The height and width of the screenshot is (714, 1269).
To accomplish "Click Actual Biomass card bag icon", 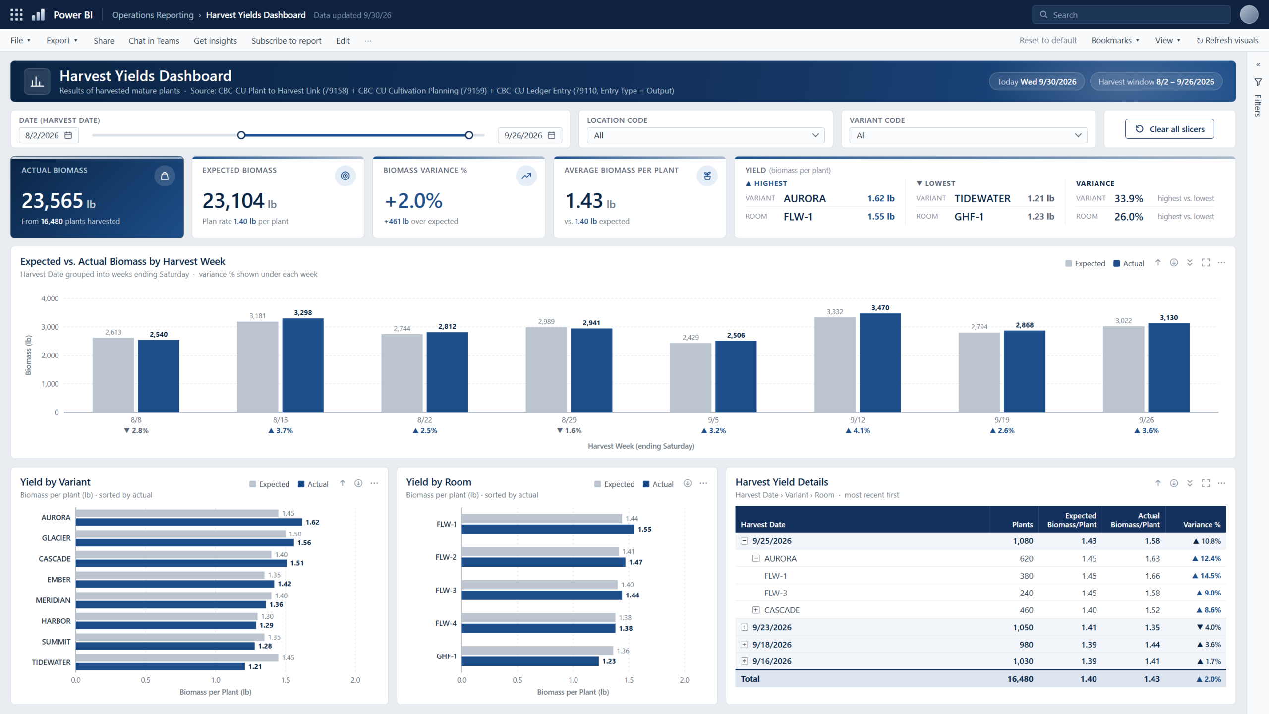I will 165,176.
